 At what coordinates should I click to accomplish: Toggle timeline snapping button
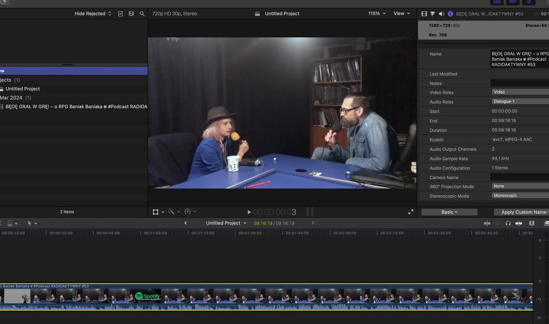click(519, 223)
